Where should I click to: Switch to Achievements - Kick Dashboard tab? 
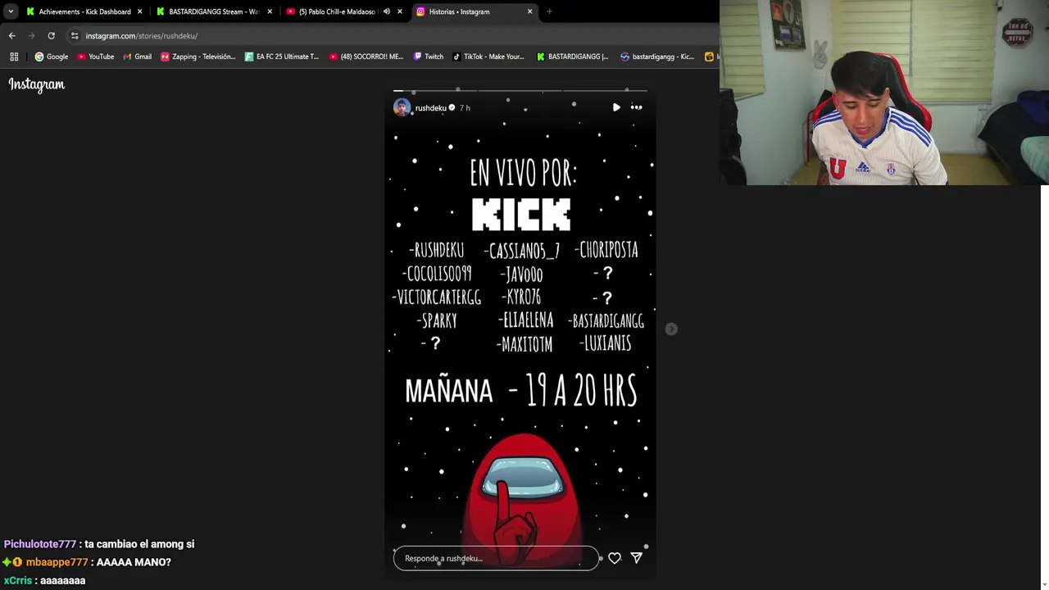pos(84,11)
